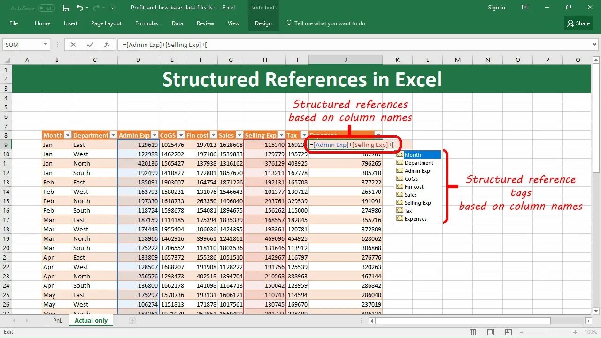Choose Expenses from autocomplete list
The image size is (601, 338).
418,219
